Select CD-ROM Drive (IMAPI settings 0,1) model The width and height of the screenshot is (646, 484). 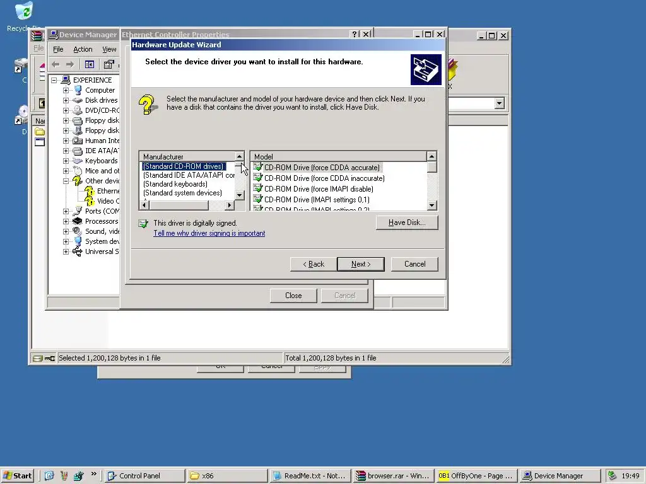(x=317, y=200)
